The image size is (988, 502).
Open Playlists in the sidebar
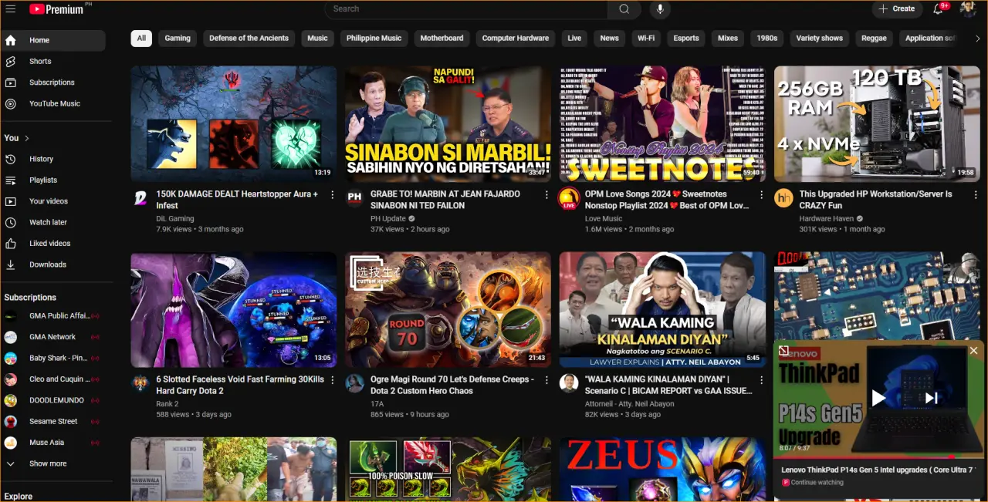point(53,180)
